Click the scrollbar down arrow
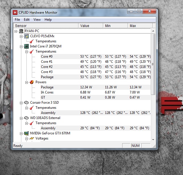183x175 pixels. pos(153,140)
